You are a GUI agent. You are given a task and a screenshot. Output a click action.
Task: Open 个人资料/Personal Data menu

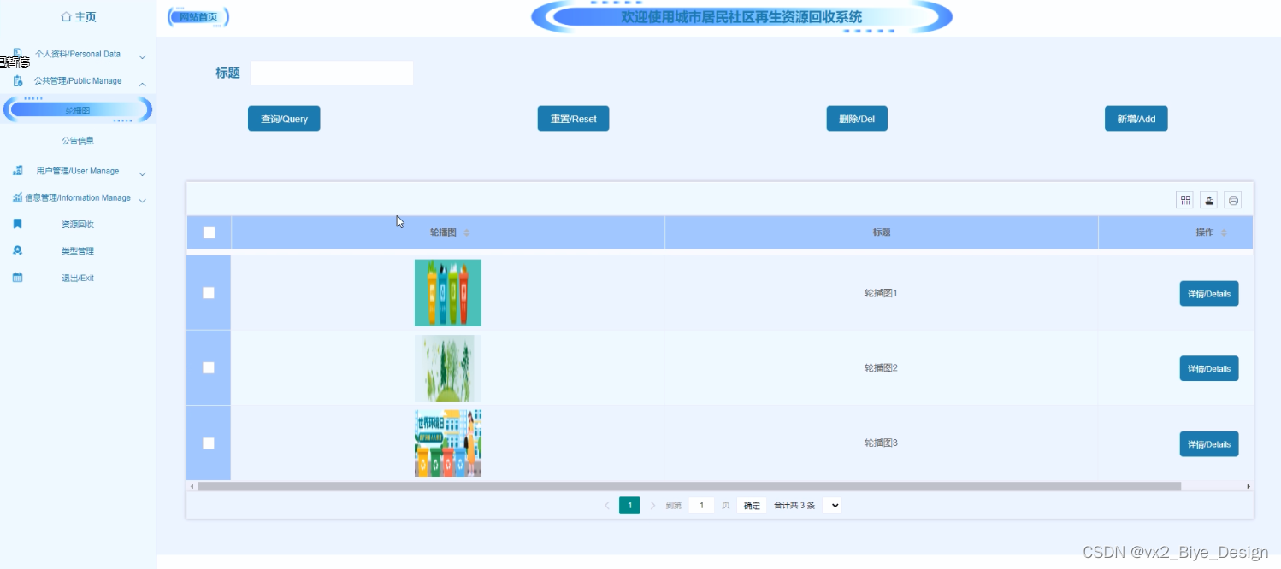point(78,54)
